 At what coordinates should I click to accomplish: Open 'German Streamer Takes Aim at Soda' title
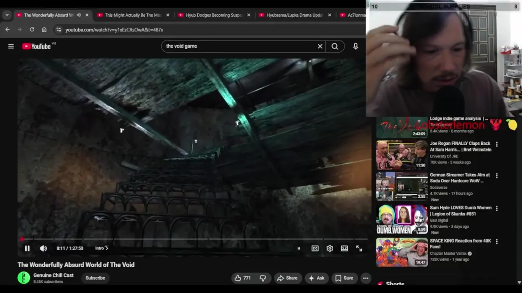tap(460, 178)
